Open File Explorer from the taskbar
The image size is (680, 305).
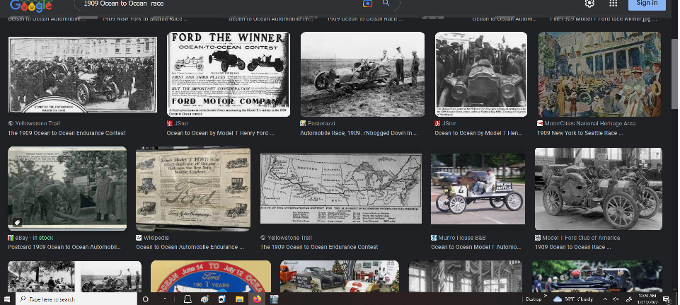239,299
